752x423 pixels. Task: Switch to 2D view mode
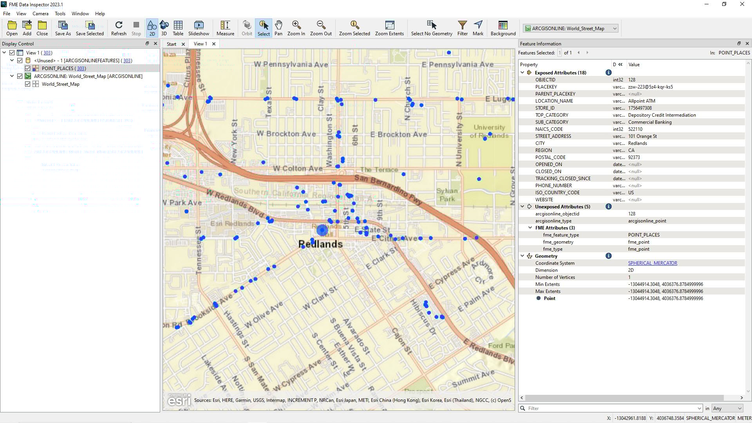[152, 28]
